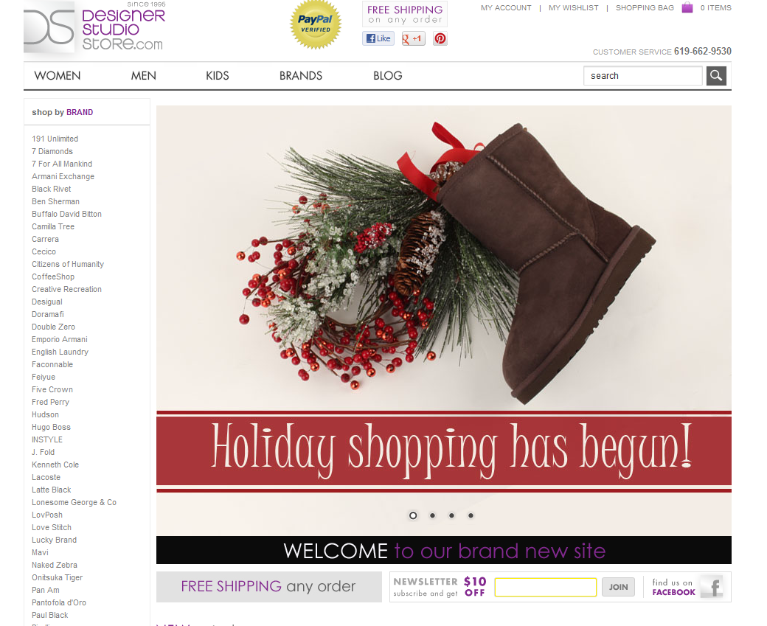Click the search magnifier icon button
This screenshot has width=767, height=626.
715,76
